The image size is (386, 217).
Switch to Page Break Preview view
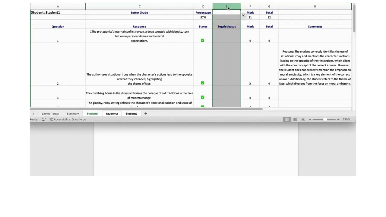303,119
